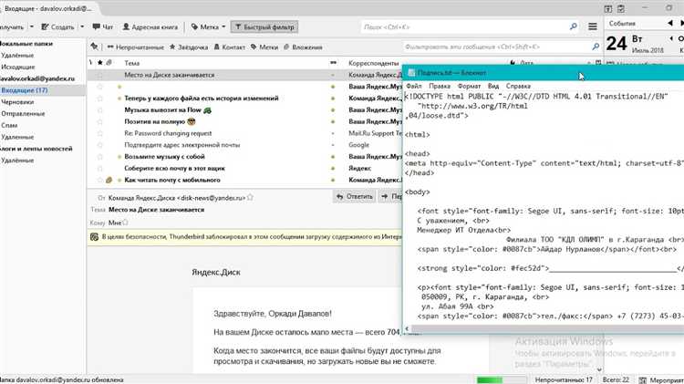Open message Re: Password changing request

tap(168, 133)
